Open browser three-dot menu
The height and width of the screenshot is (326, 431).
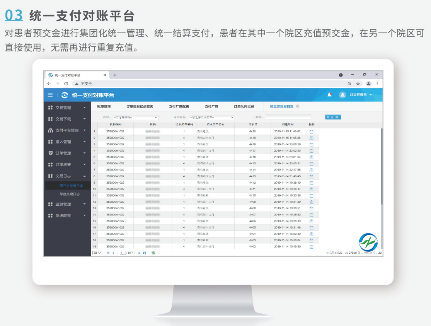click(377, 84)
